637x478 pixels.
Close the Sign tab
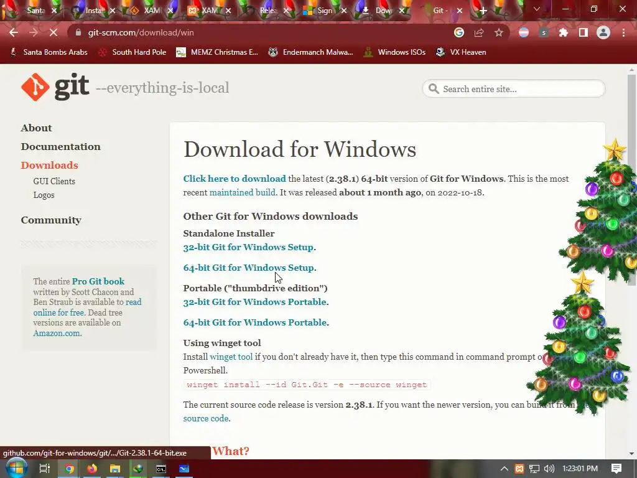point(343,11)
